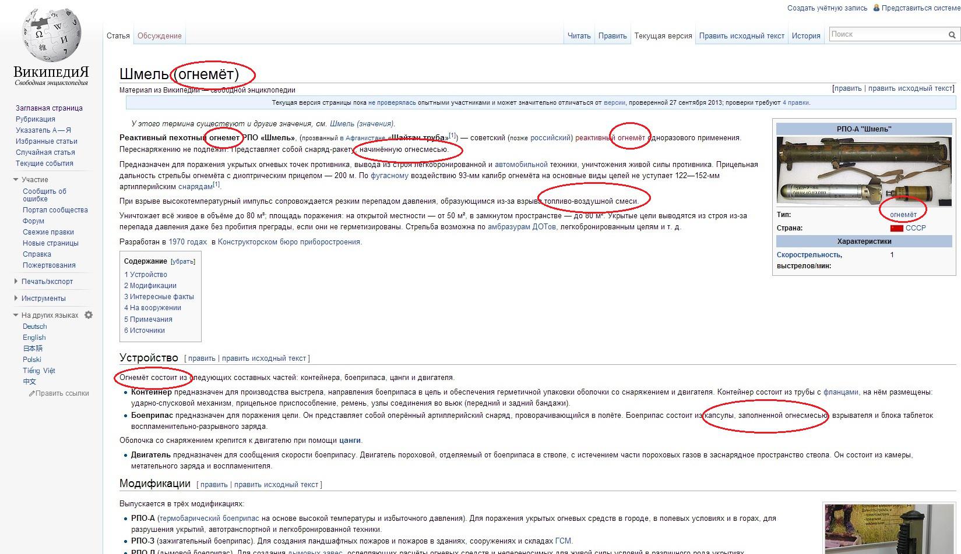Click the search magnifier icon

pyautogui.click(x=952, y=35)
